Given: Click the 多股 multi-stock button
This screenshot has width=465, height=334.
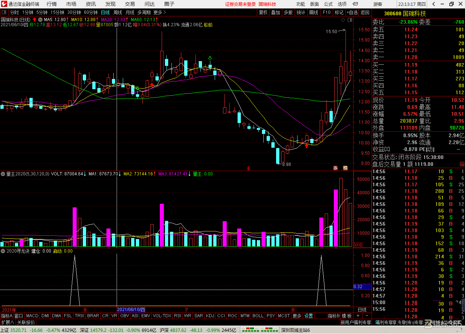Looking at the screenshot, I should [288, 12].
